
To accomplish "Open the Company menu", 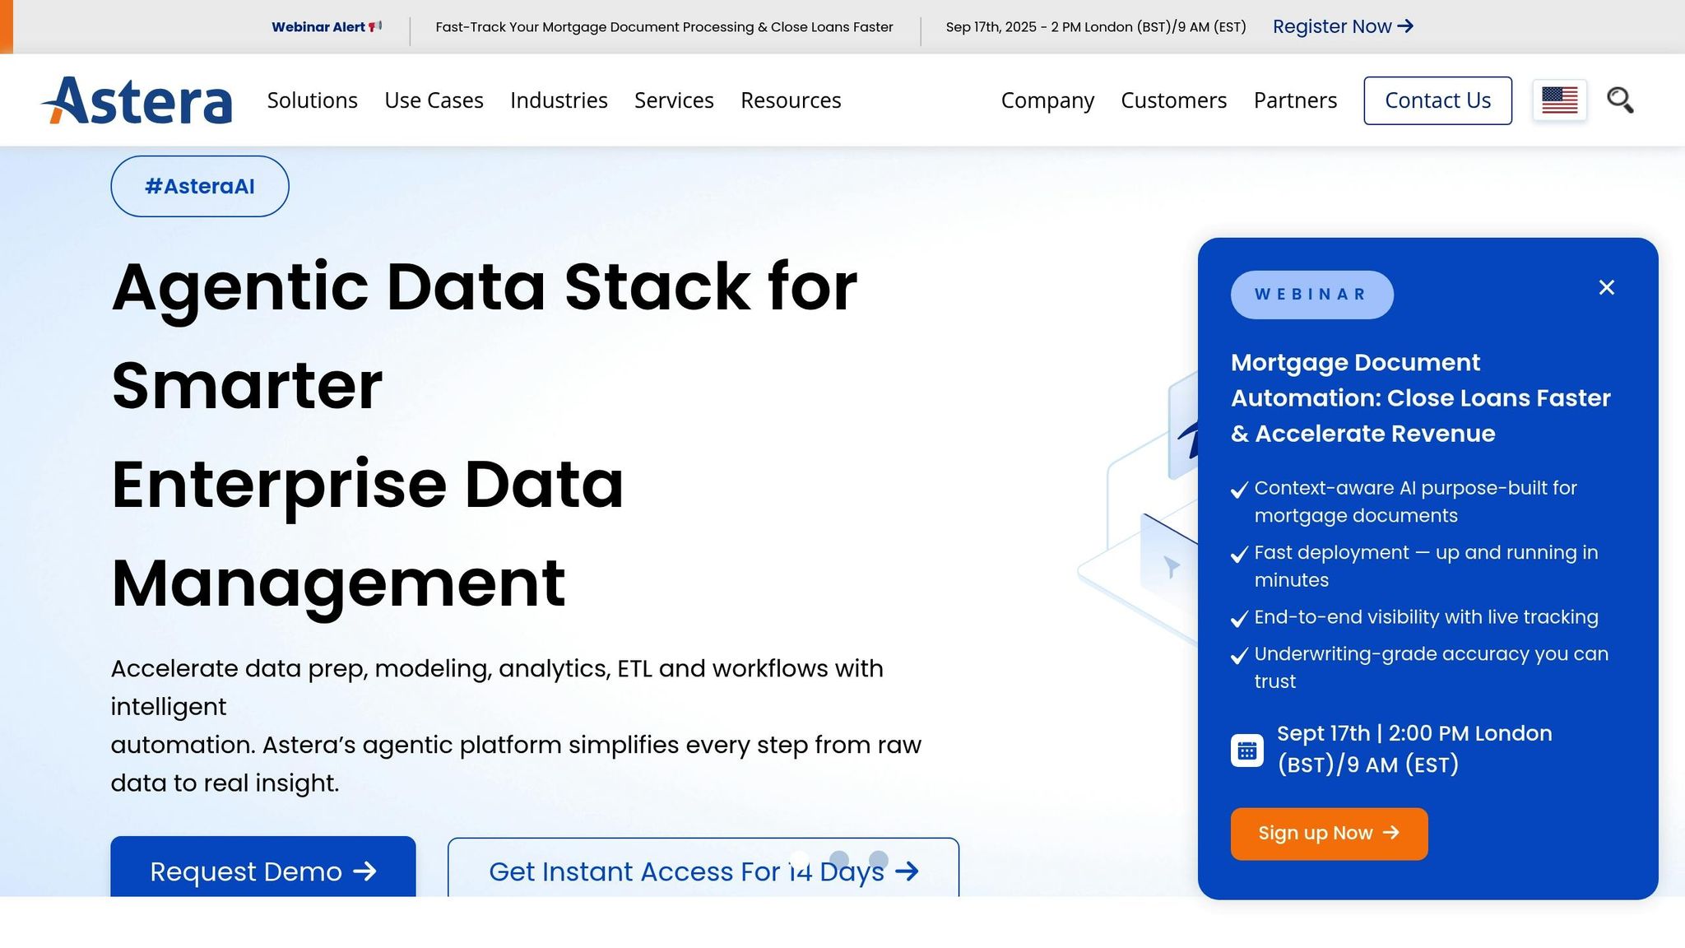I will 1047,100.
